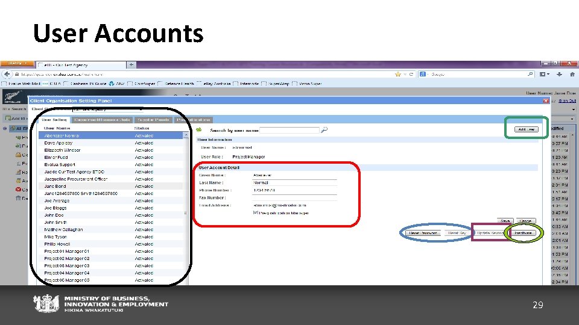This screenshot has width=579, height=325.
Task: Select user Matthew Callaghan in list
Action: point(111,229)
